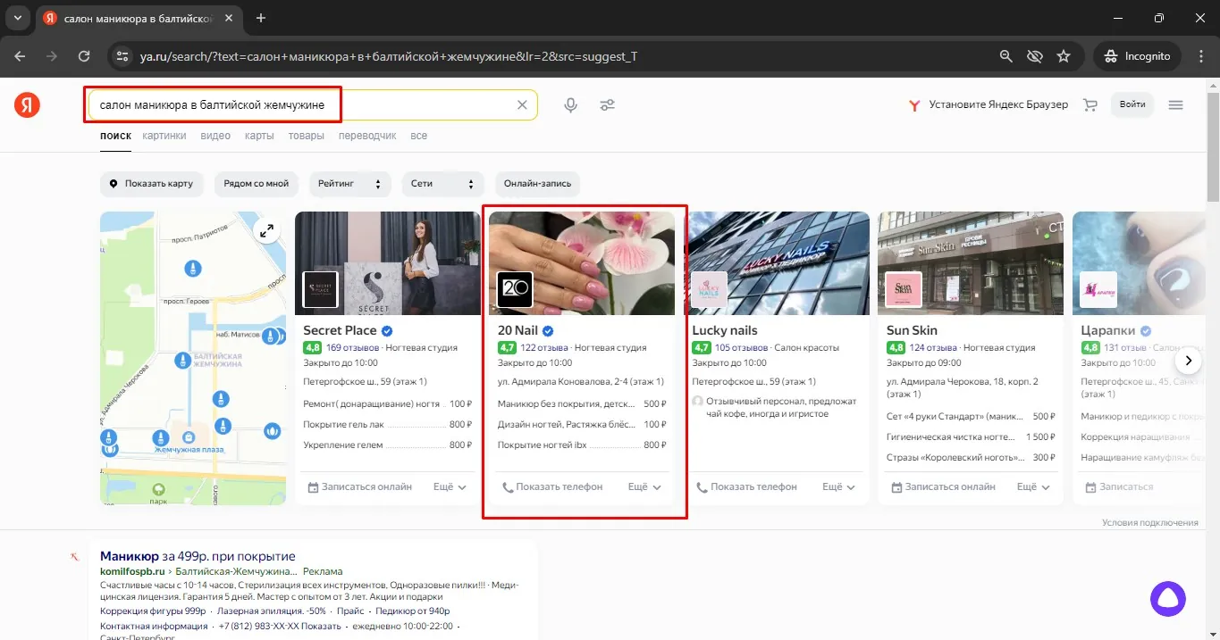Switch to the карты tab

click(259, 136)
